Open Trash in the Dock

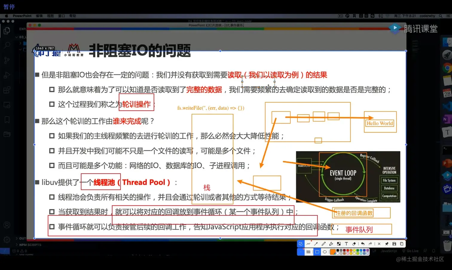tap(448, 246)
